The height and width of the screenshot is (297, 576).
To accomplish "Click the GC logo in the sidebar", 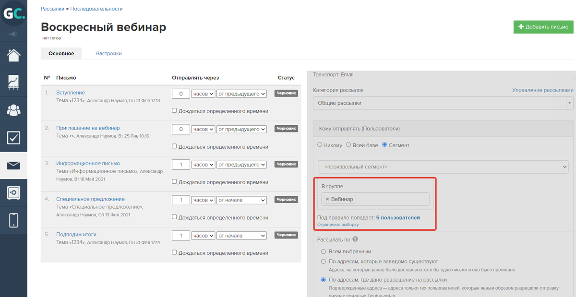I will click(x=13, y=14).
